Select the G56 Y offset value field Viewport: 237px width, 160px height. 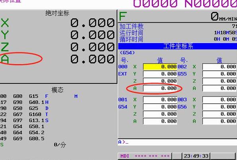[x=219, y=107]
